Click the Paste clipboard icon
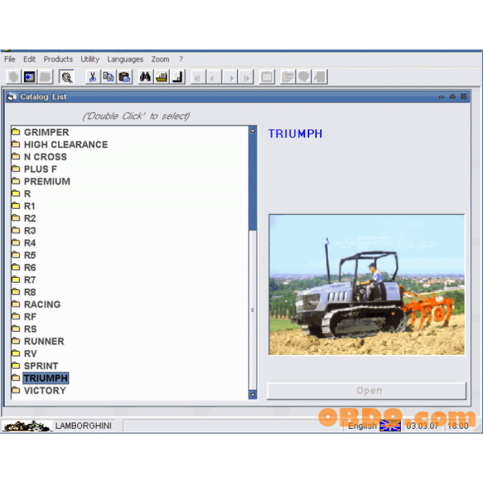483x483 pixels. pos(124,77)
